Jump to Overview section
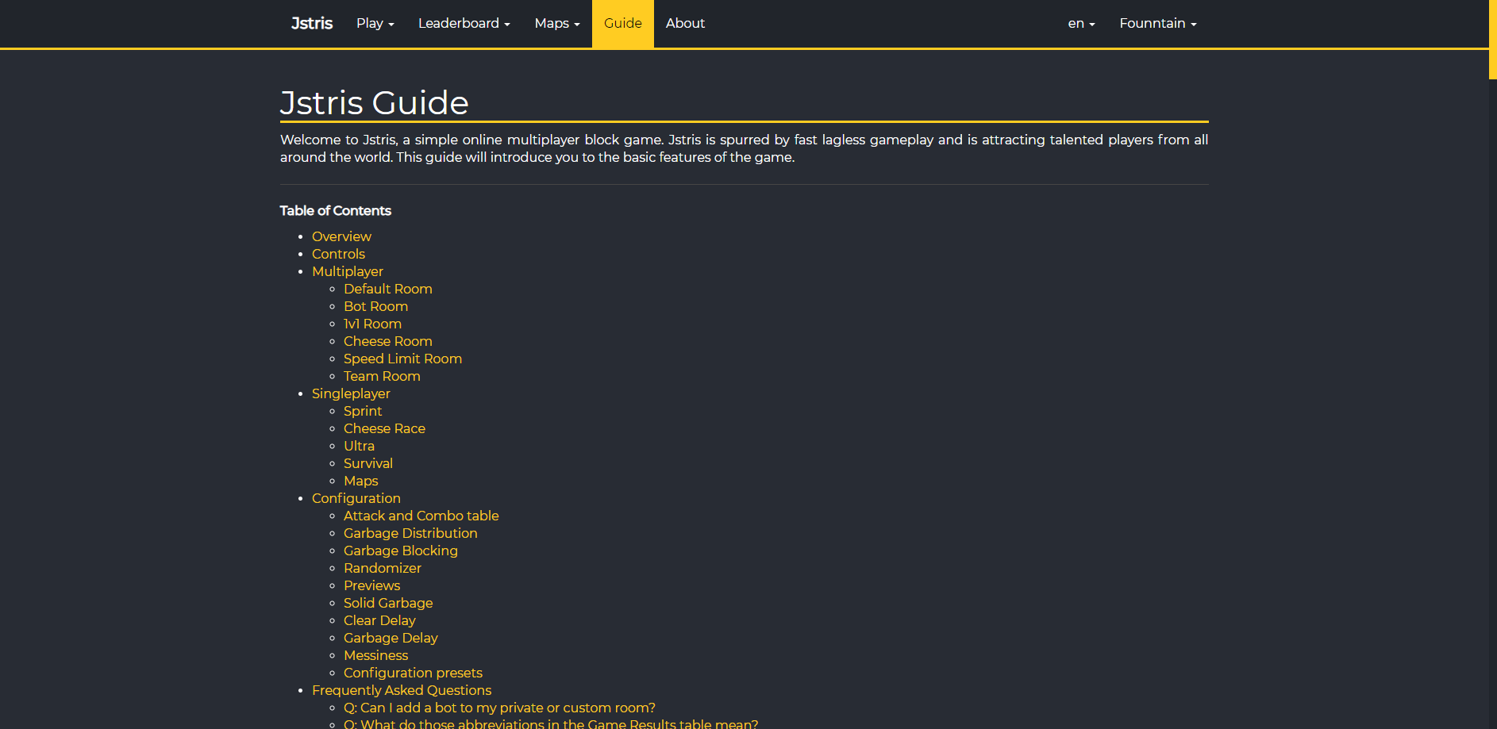The width and height of the screenshot is (1497, 729). coord(341,236)
